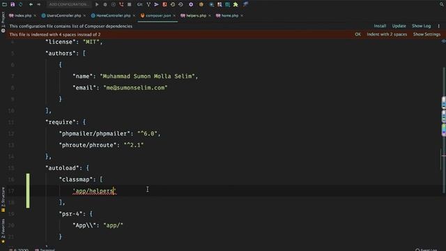Click the Git push arrow icon
Image resolution: width=446 pixels, height=251 pixels.
point(156,4)
